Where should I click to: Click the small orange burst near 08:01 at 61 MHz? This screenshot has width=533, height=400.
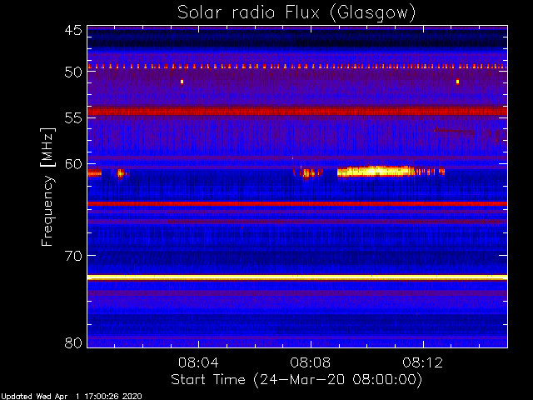tap(122, 173)
